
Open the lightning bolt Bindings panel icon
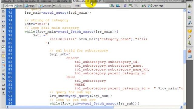189,37
